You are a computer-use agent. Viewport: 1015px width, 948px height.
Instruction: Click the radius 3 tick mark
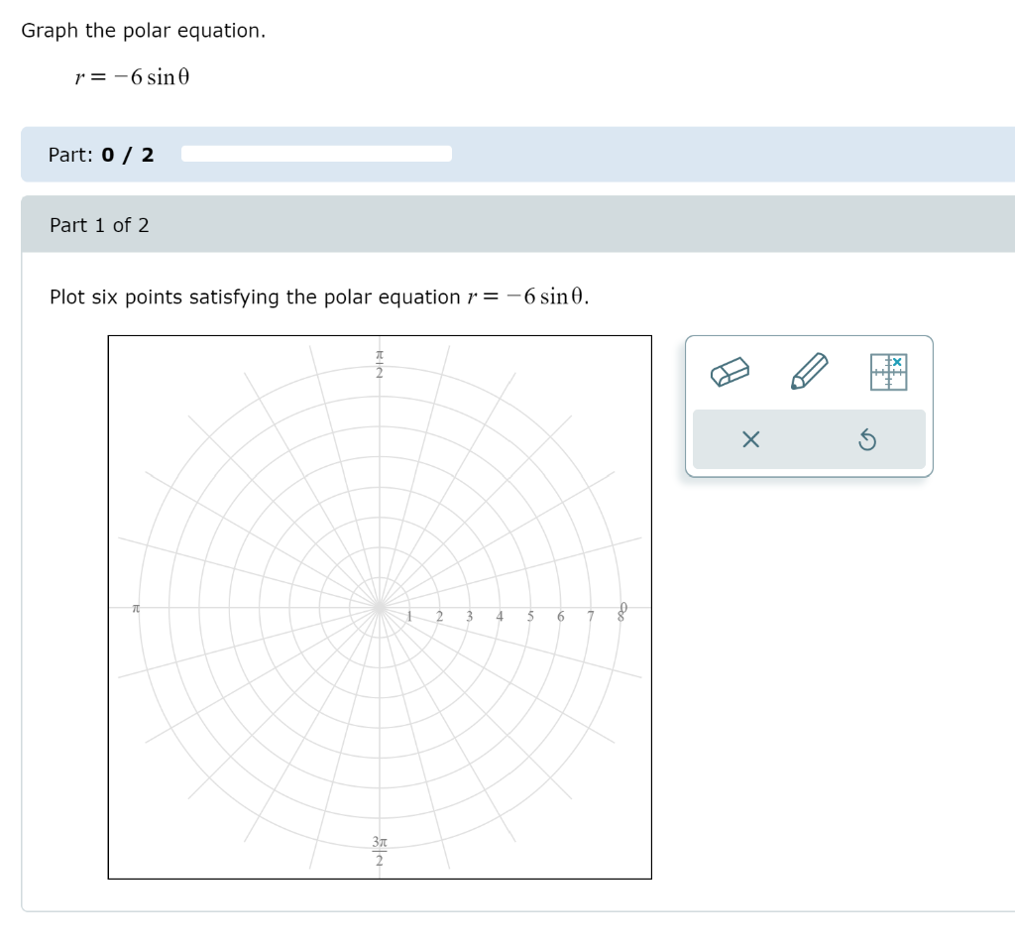[469, 616]
